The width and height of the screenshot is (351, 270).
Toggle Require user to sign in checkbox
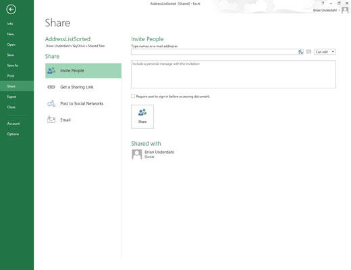pyautogui.click(x=133, y=96)
